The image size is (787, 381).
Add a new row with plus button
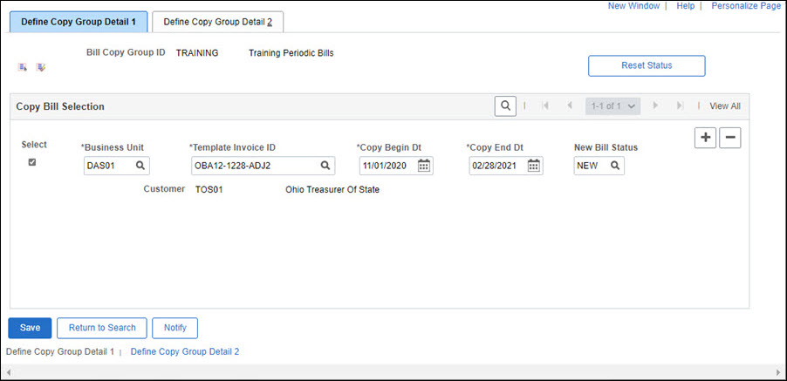705,138
